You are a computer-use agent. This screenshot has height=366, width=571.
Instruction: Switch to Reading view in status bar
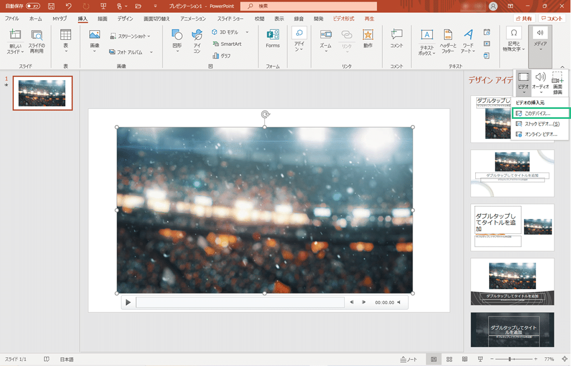[465, 359]
